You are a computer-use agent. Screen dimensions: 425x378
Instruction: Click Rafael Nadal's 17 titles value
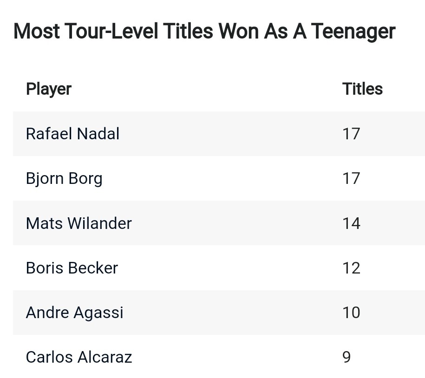pos(351,134)
